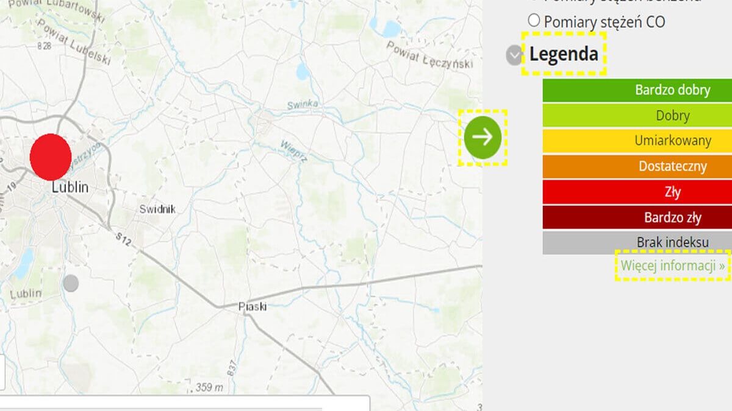The image size is (732, 411).
Task: Collapse the Legenda section with gray chevron
Action: pyautogui.click(x=515, y=55)
